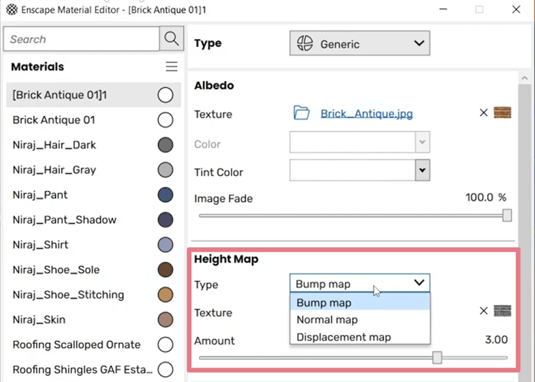The width and height of the screenshot is (535, 382).
Task: Click the Niraj_Pant_Shadow color circle
Action: tap(165, 220)
